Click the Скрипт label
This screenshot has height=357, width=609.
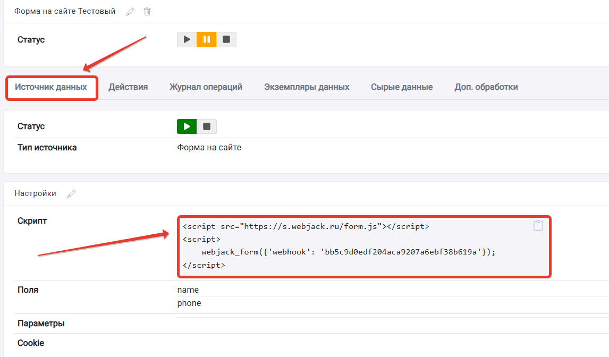click(32, 221)
